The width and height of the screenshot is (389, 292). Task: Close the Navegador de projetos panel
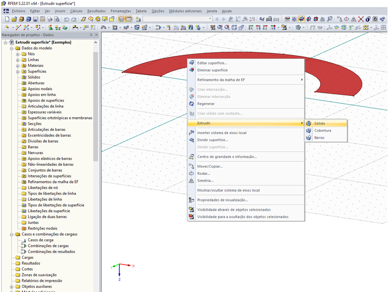tap(97, 35)
